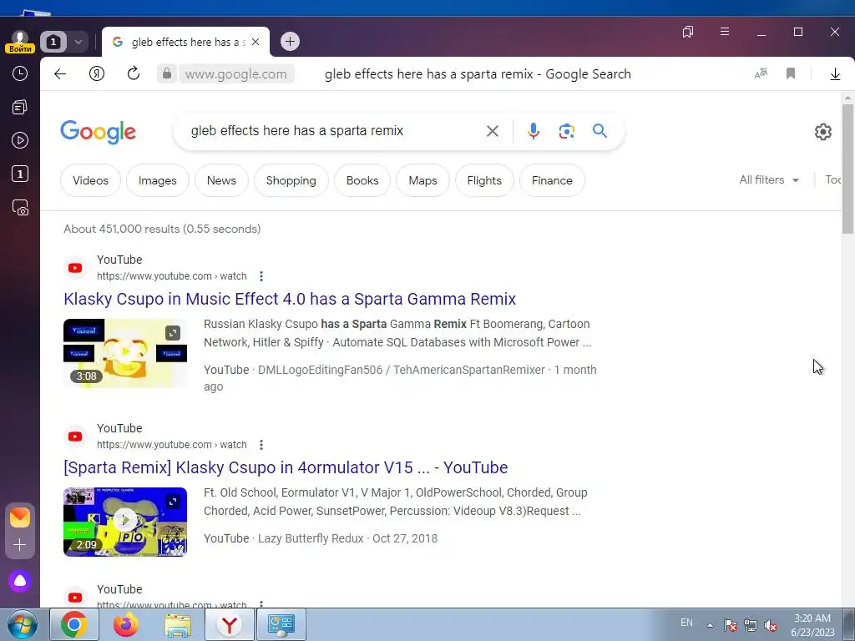Go to Google homepage via logo
855x641 pixels.
tap(99, 131)
